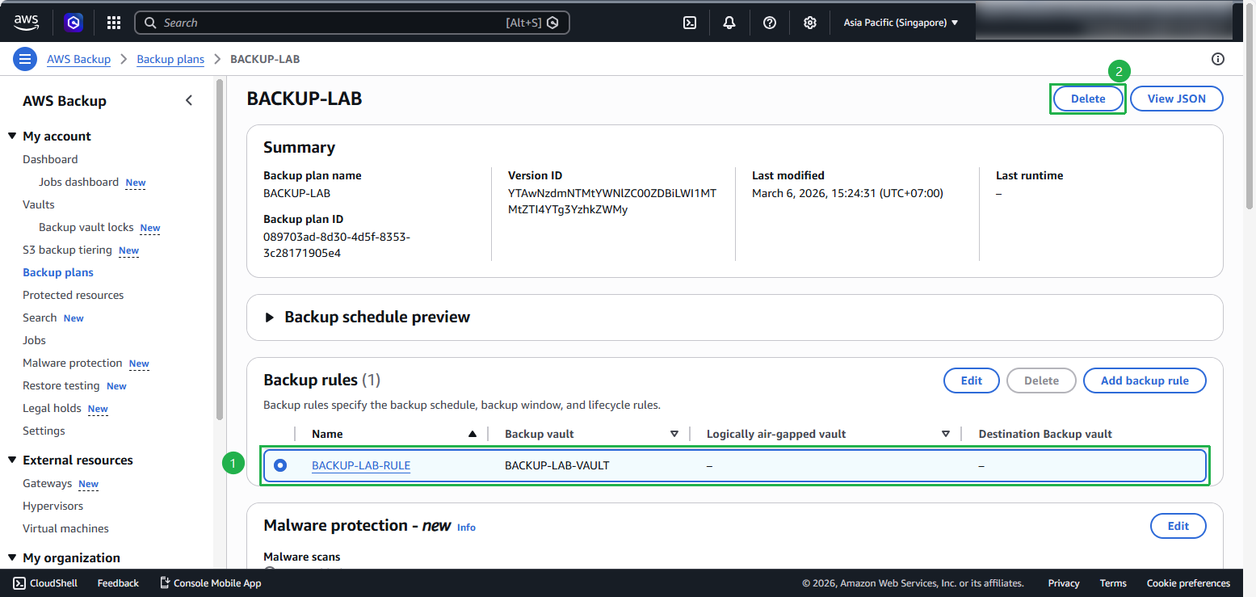The height and width of the screenshot is (597, 1256).
Task: Open the console settings gear
Action: (x=810, y=23)
